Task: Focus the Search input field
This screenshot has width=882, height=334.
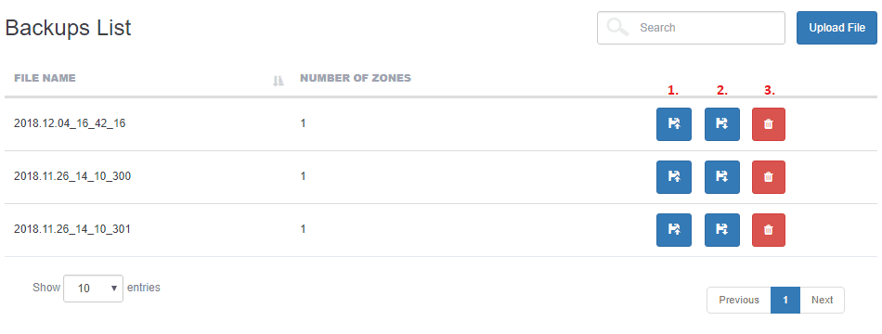Action: 691,28
